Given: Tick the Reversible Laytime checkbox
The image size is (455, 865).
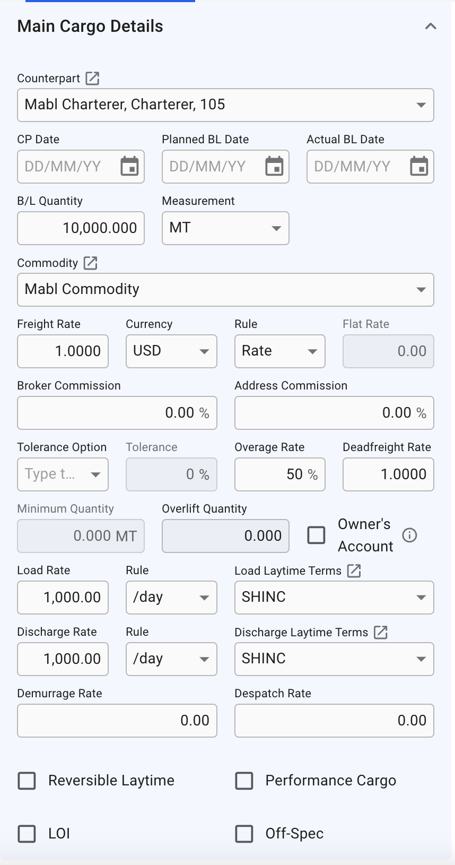Looking at the screenshot, I should click(27, 781).
